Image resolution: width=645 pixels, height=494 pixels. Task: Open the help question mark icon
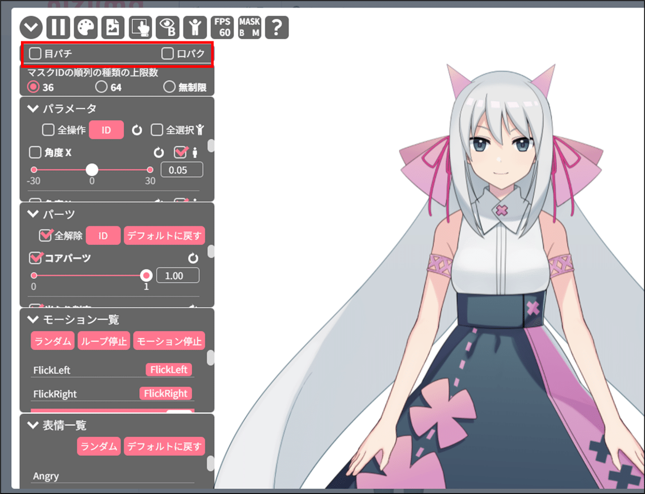[277, 27]
